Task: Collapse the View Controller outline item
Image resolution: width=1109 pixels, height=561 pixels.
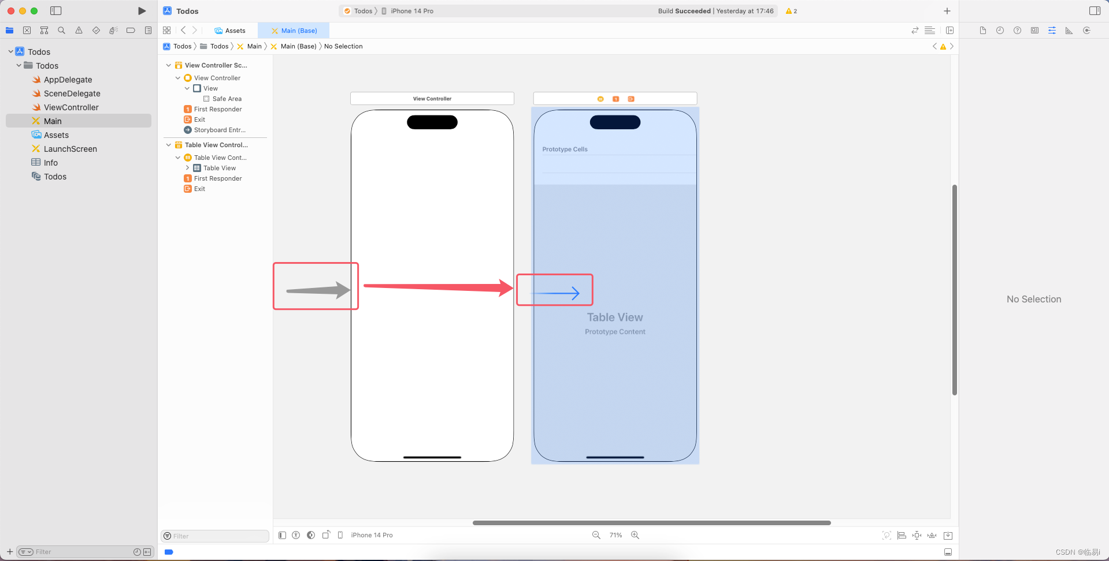Action: [178, 78]
